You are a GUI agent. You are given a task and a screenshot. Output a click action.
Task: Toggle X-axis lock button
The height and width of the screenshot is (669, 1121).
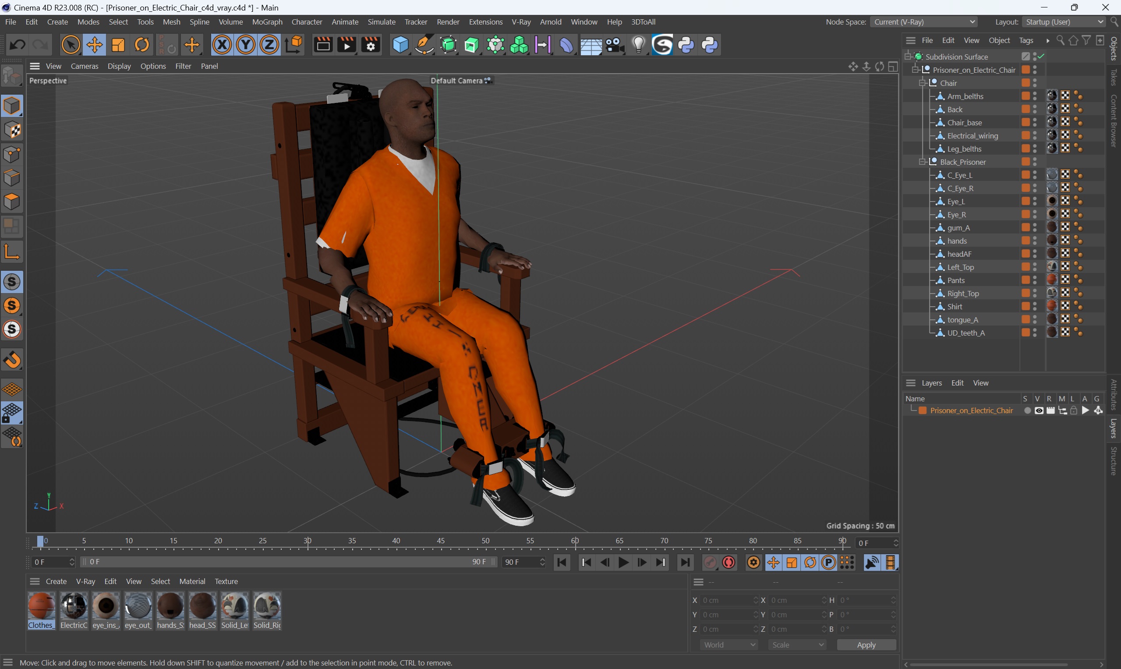tap(222, 45)
